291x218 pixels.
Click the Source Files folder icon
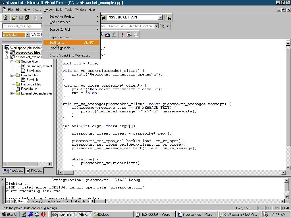pos(18,62)
